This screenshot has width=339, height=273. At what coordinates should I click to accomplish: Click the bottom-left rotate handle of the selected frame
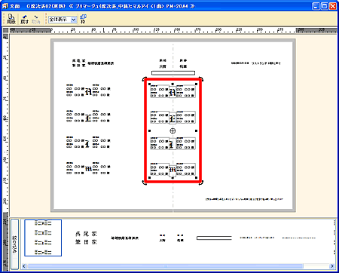(145, 183)
